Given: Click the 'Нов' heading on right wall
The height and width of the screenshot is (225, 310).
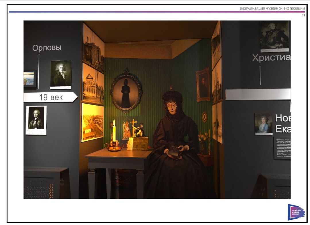Looking at the screenshot, I should [x=283, y=118].
